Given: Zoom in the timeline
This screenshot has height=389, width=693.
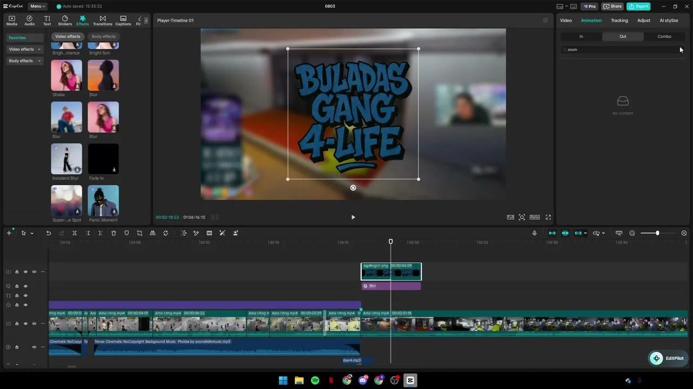Looking at the screenshot, I should (x=684, y=233).
